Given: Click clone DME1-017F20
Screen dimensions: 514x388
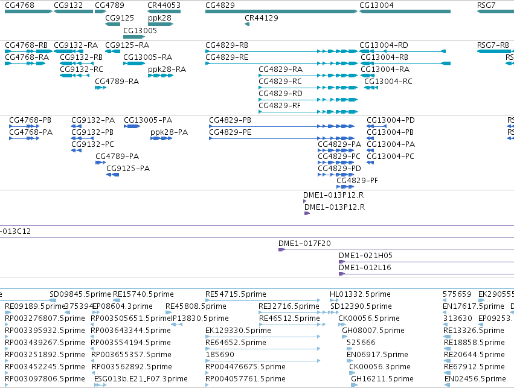Looking at the screenshot, I should [x=304, y=244].
